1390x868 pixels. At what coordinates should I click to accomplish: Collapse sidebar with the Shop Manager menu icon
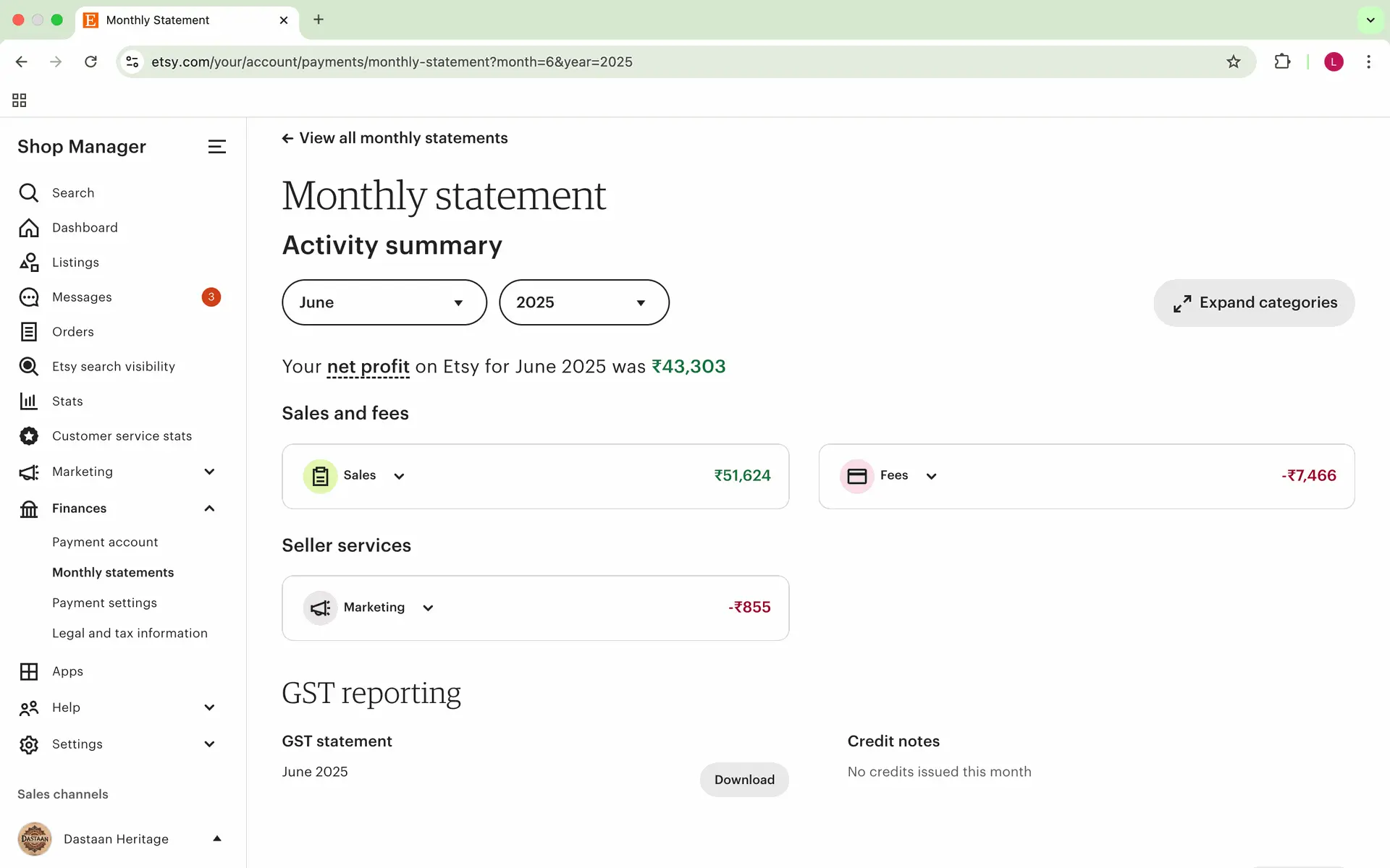click(x=216, y=147)
